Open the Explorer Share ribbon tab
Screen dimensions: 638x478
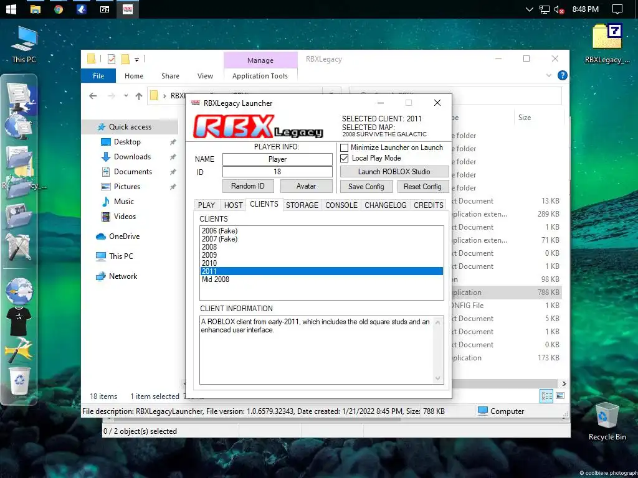[x=170, y=76]
